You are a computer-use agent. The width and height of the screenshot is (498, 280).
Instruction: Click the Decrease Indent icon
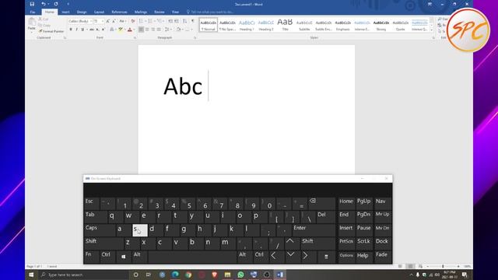(x=170, y=21)
